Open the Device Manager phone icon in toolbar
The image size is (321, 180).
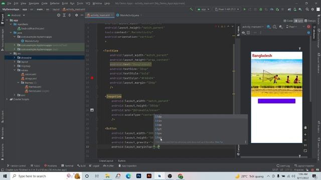click(295, 9)
